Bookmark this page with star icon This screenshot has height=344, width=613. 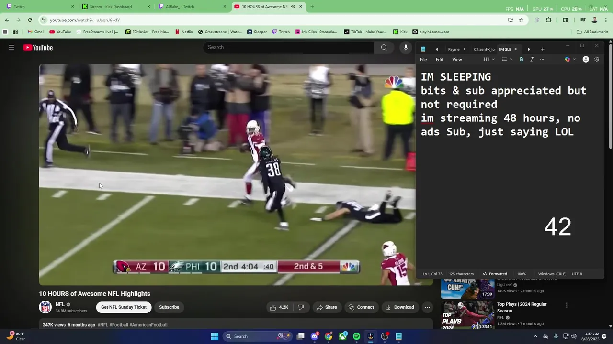tap(521, 20)
